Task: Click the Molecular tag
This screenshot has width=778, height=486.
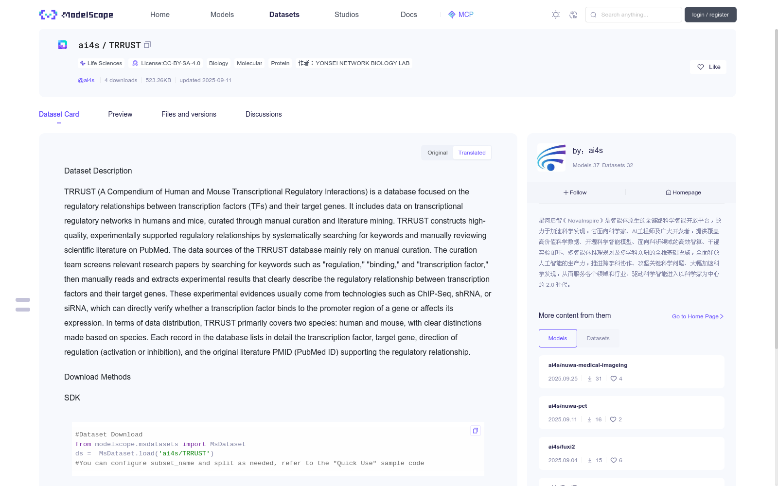Action: 249,63
